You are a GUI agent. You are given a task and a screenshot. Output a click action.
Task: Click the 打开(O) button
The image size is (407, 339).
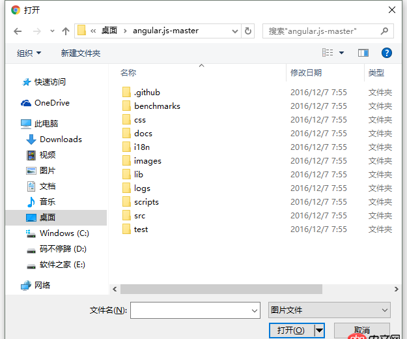291,331
